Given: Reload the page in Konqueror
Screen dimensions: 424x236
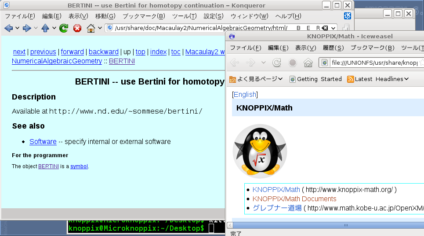Looking at the screenshot, I should point(64,28).
